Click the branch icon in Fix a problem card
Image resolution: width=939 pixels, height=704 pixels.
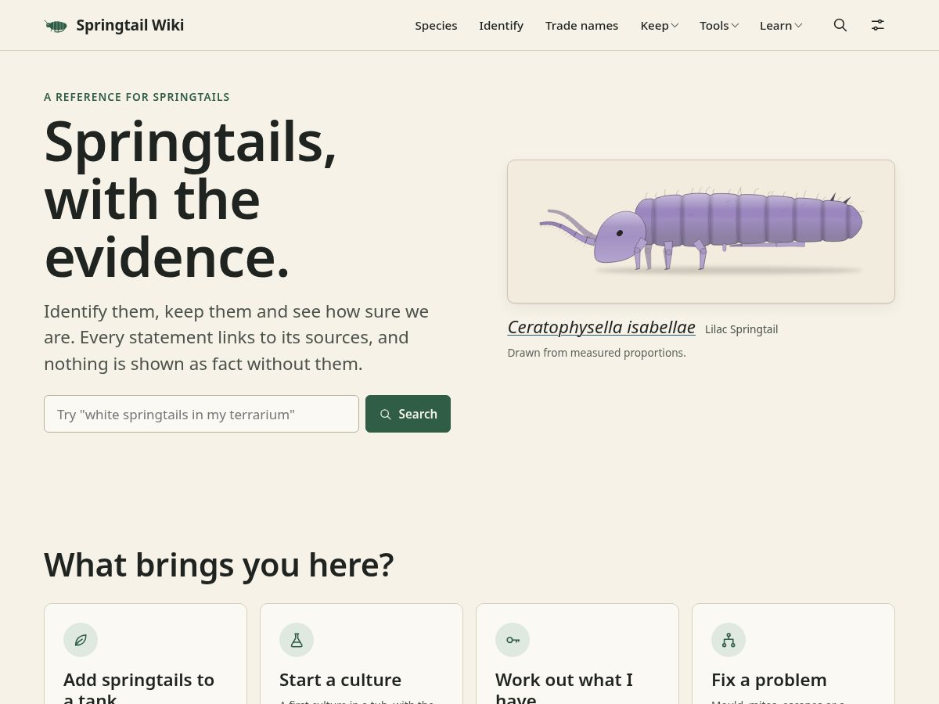click(729, 640)
